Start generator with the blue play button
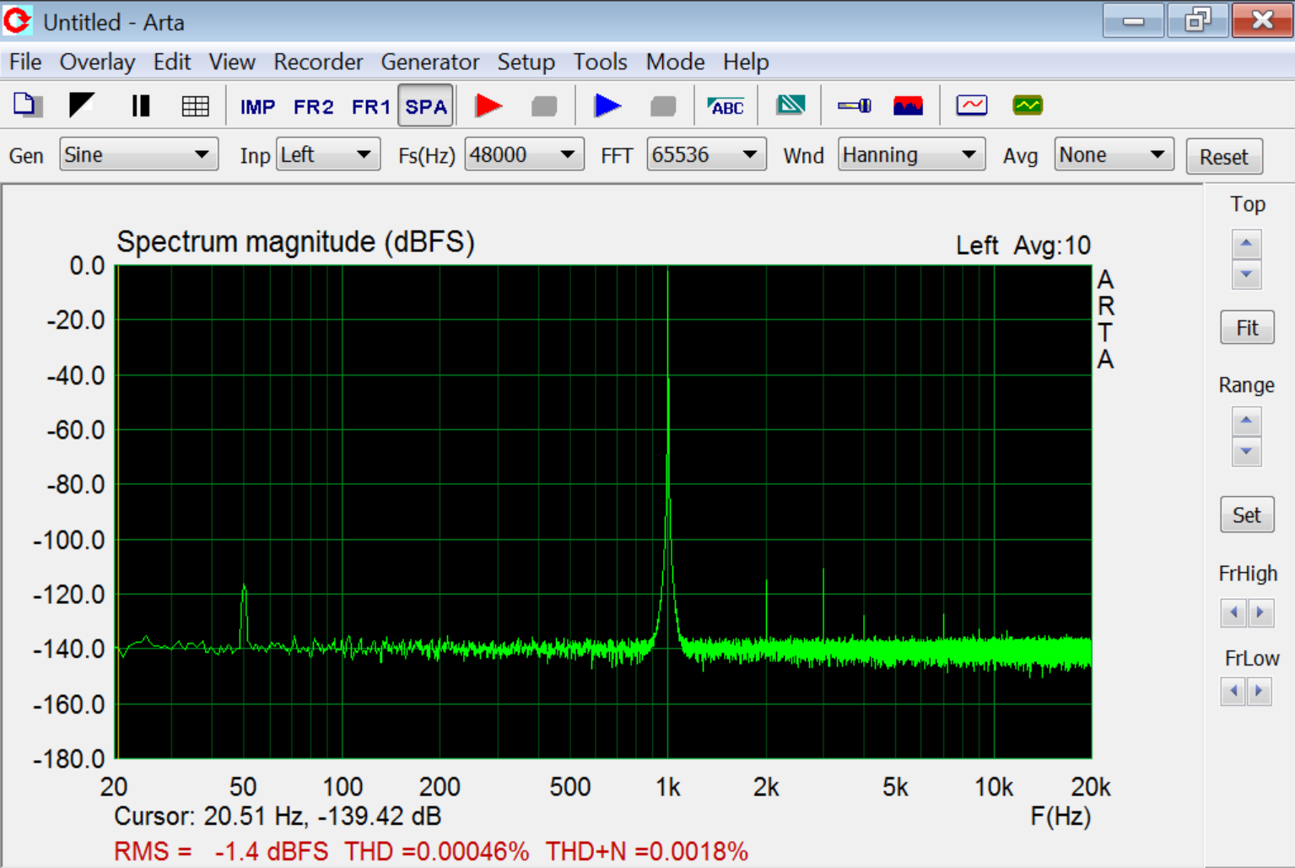The image size is (1295, 868). pos(607,105)
